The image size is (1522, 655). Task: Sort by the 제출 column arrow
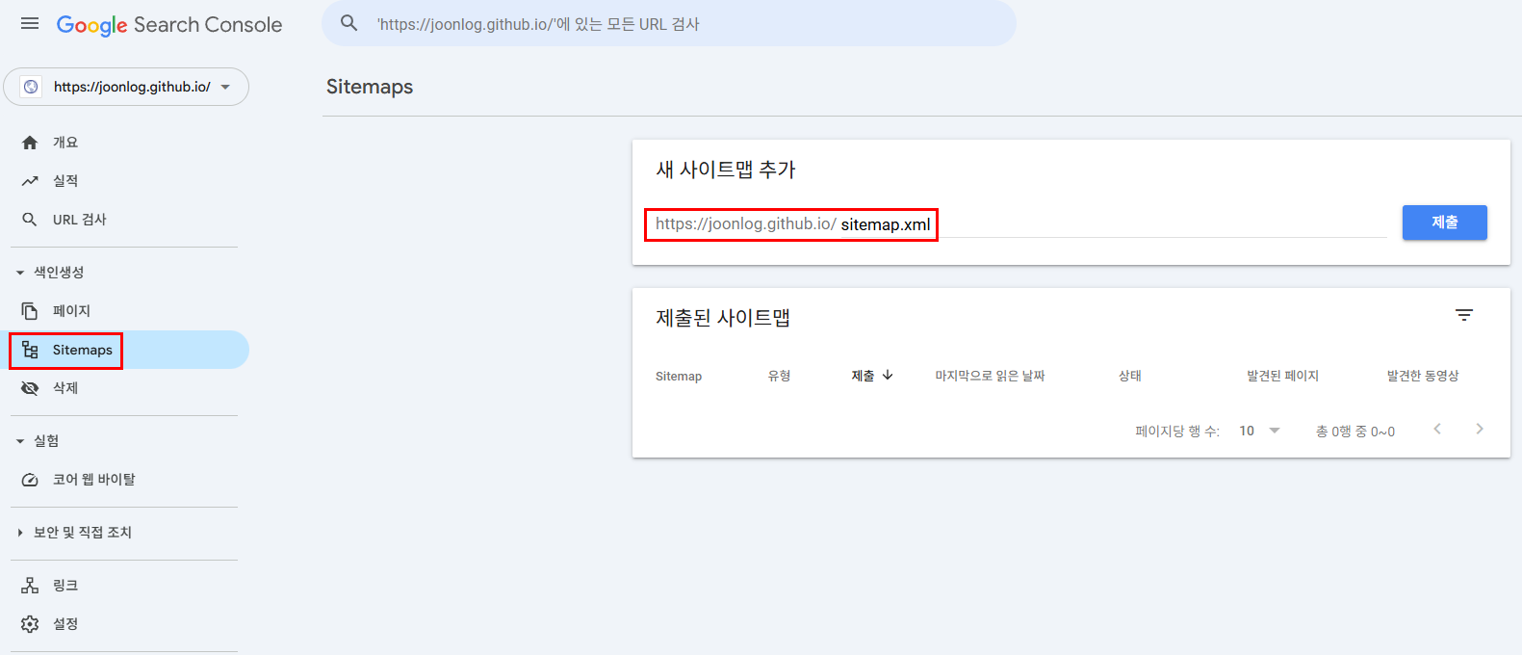pos(888,376)
